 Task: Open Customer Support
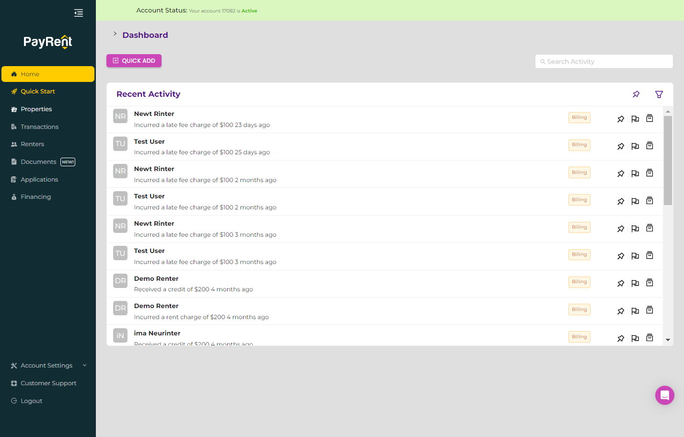48,383
